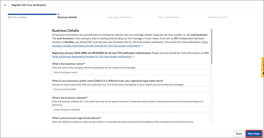Viewport: 264px width, 138px height.
Task: Jump to the Use case information step
Action: click(120, 17)
